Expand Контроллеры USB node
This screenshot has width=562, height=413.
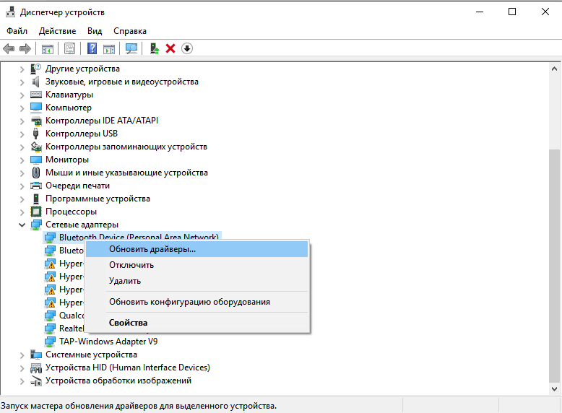[x=22, y=134]
